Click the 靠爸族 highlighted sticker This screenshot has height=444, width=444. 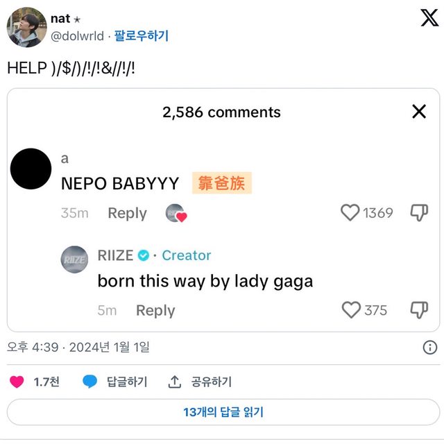pos(221,183)
